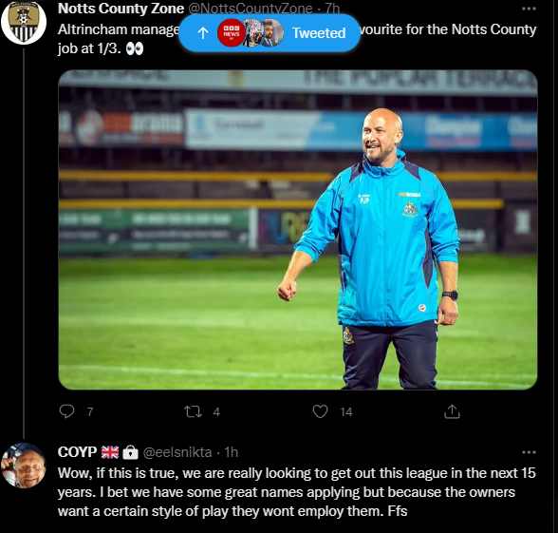Click the up arrow in Tweeted pill
558x533 pixels.
coord(203,33)
